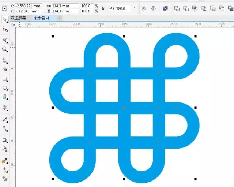
Task: Select the Pick tool
Action: 5,20
